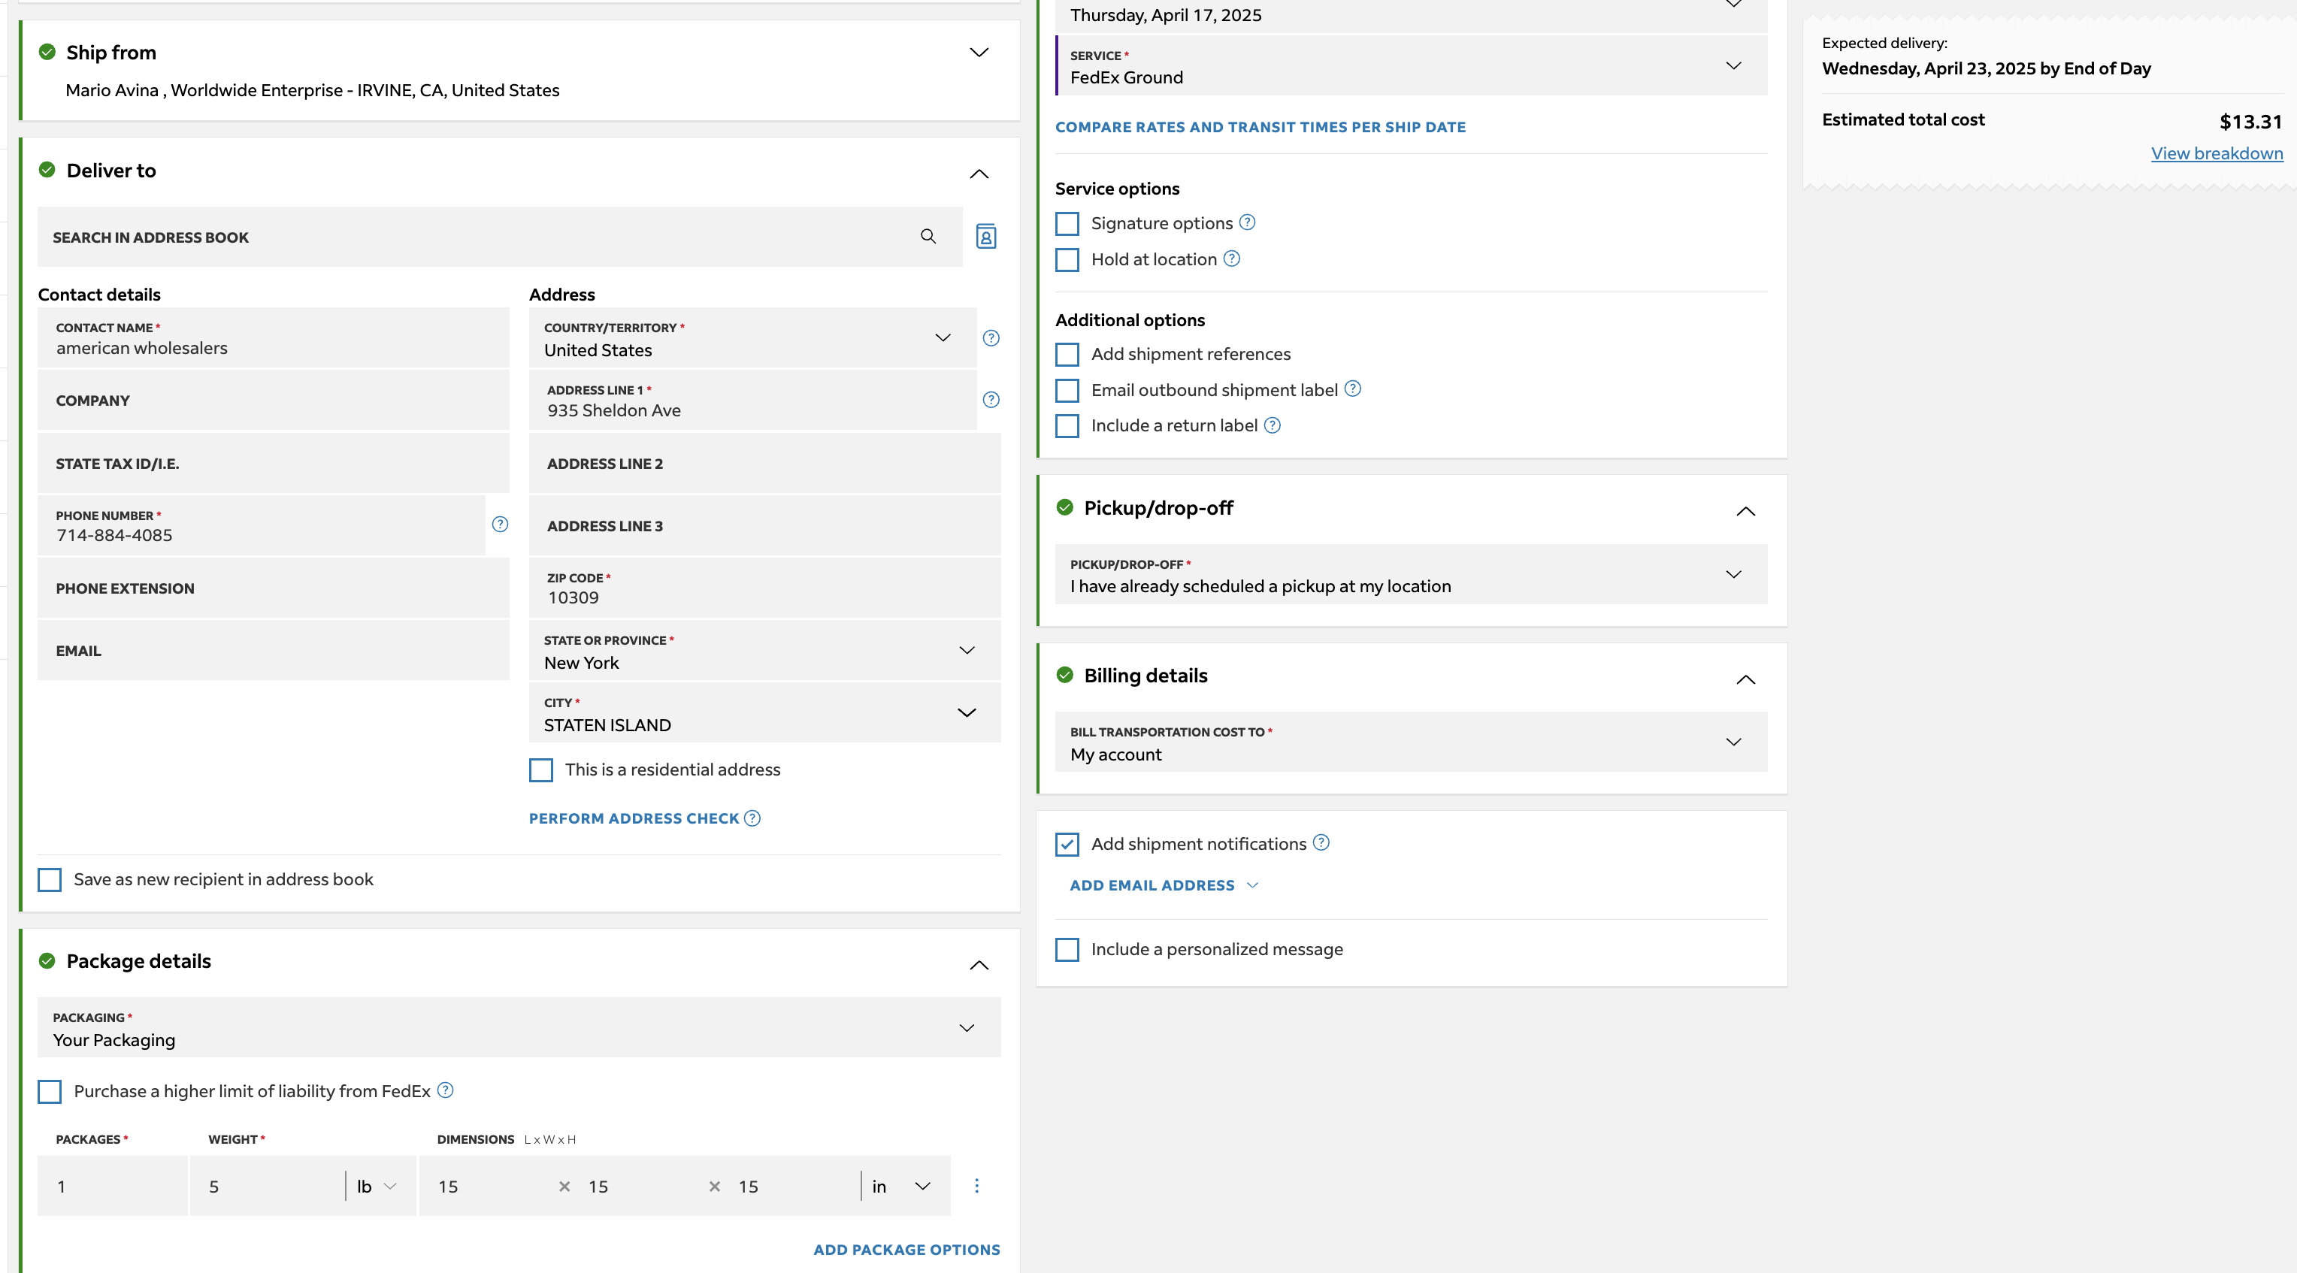The height and width of the screenshot is (1273, 2297).
Task: Open the address book icon
Action: 985,236
